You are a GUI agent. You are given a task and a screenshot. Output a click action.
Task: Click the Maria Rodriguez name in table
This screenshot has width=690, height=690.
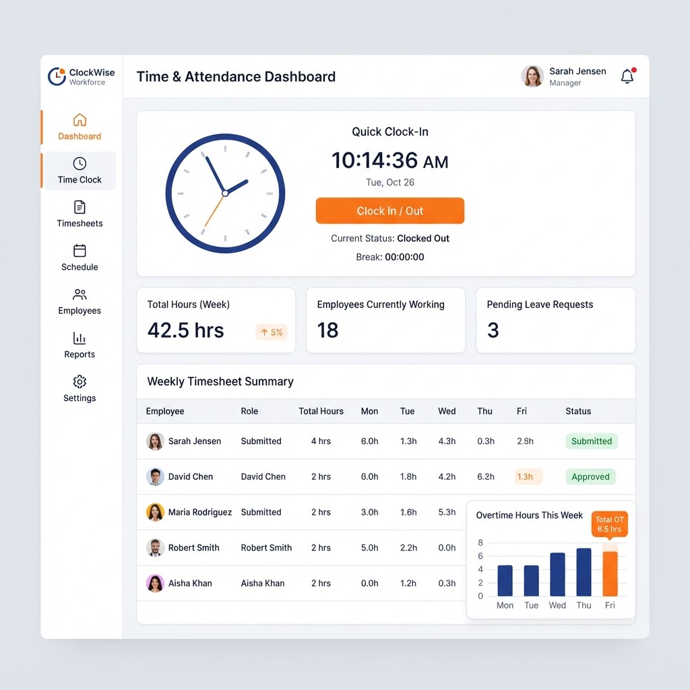(199, 512)
